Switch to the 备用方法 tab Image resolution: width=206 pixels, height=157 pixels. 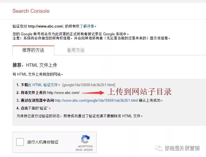[76, 50]
